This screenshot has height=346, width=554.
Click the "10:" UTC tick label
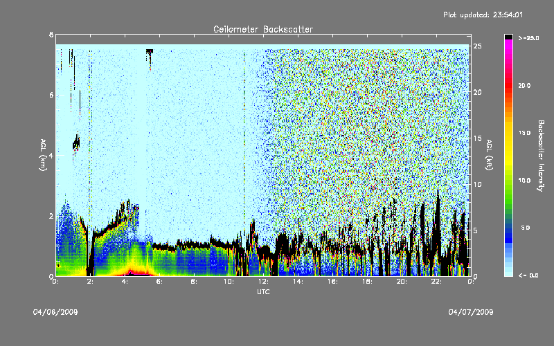tap(229, 282)
